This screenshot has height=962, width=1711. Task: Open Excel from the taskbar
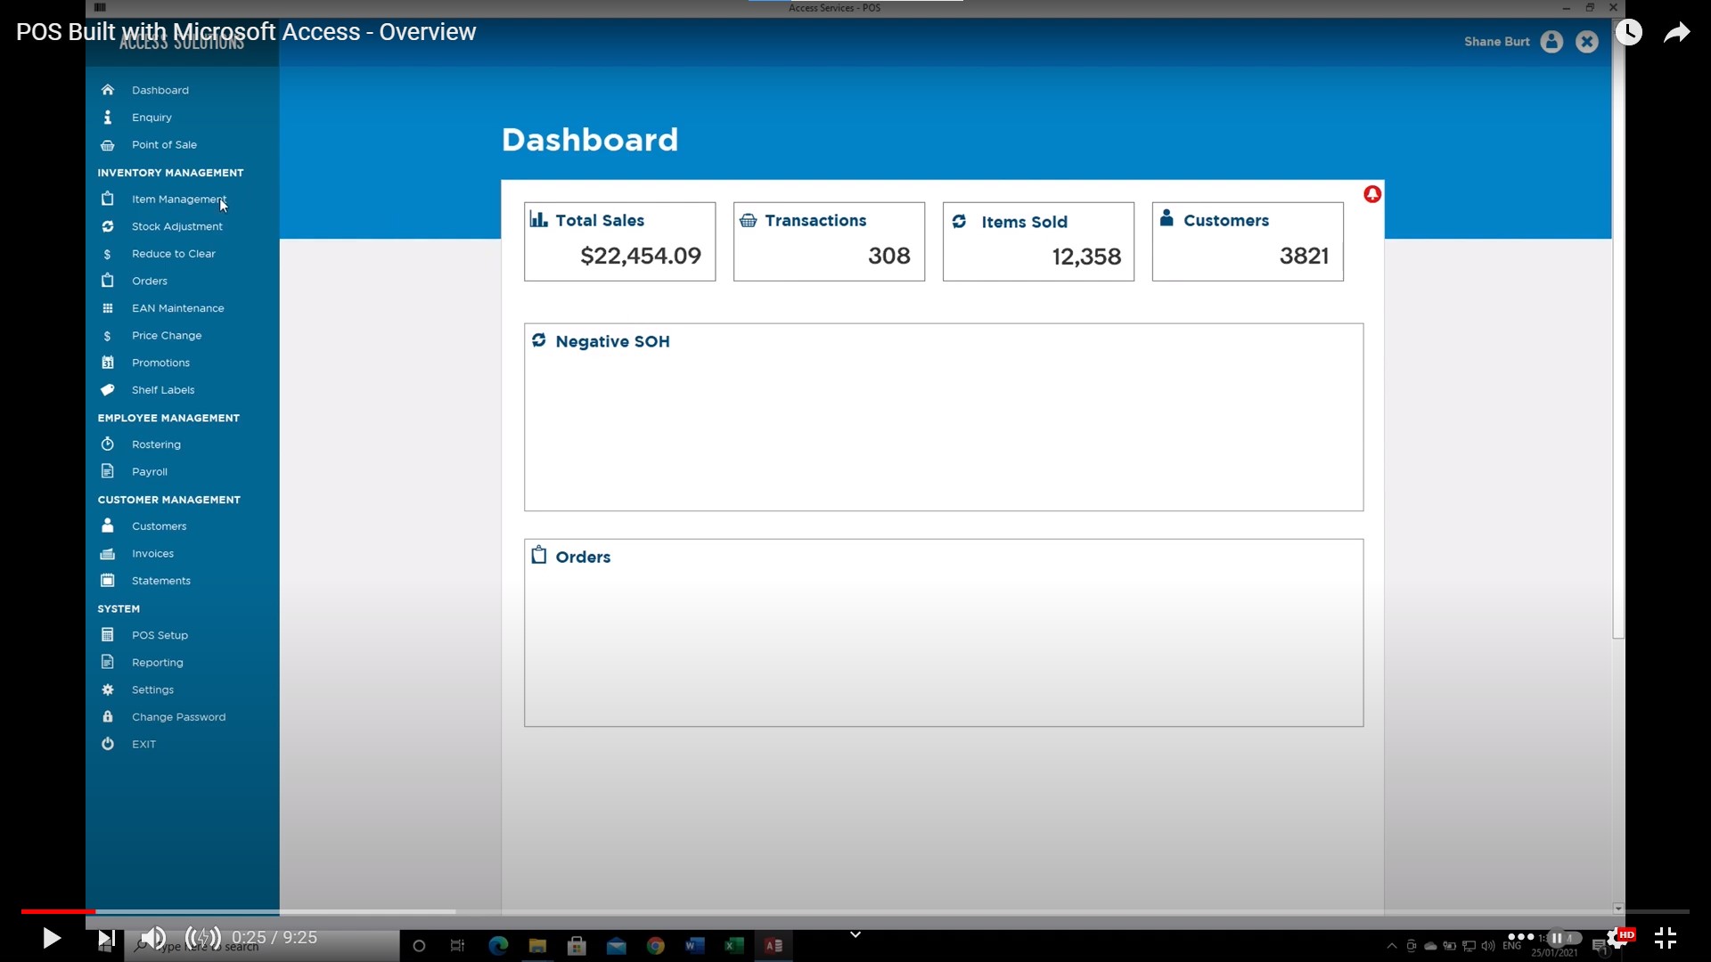click(734, 946)
